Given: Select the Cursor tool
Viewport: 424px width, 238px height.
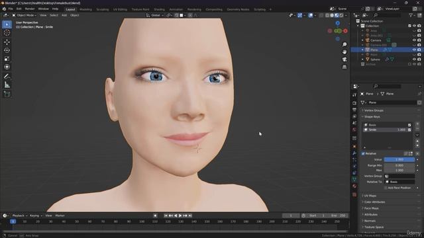Looking at the screenshot, I should [x=7, y=32].
